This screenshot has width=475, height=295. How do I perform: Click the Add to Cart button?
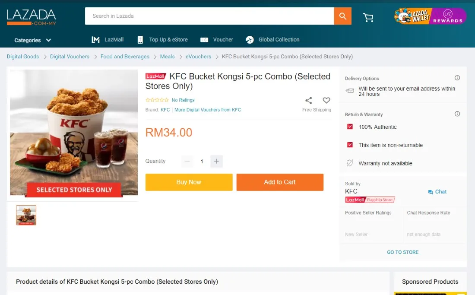(x=280, y=182)
